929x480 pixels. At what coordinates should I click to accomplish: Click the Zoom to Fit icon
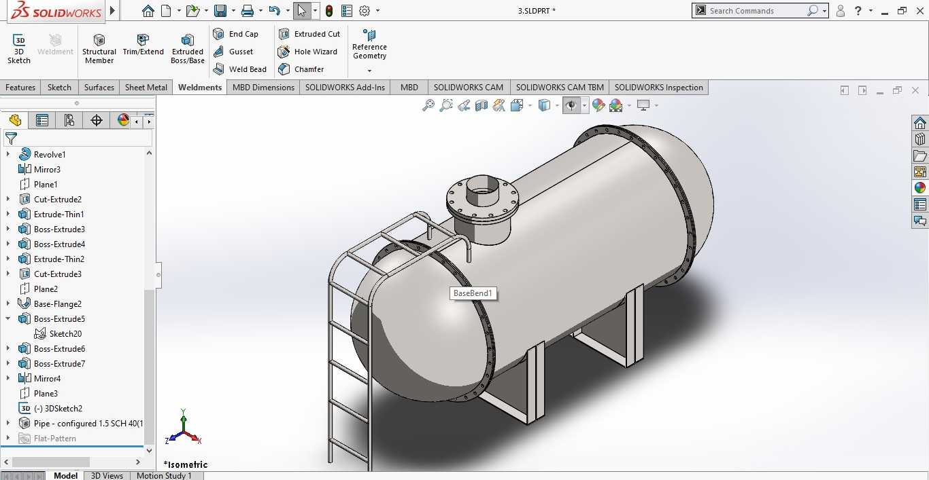(x=428, y=105)
